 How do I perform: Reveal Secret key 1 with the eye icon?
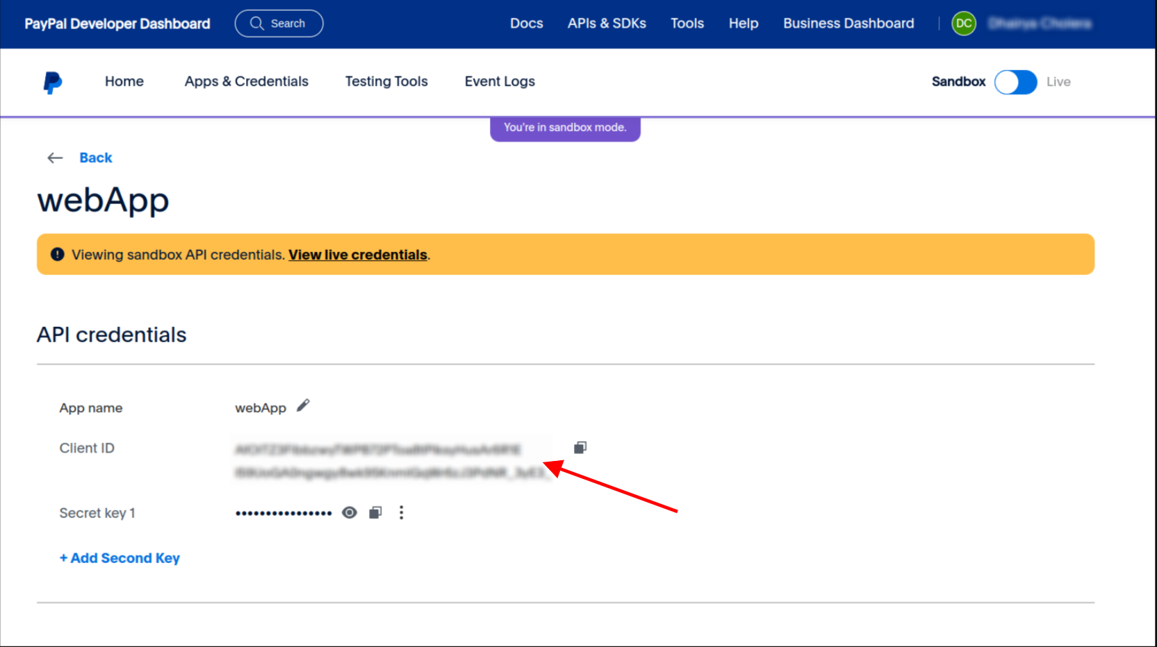click(349, 512)
